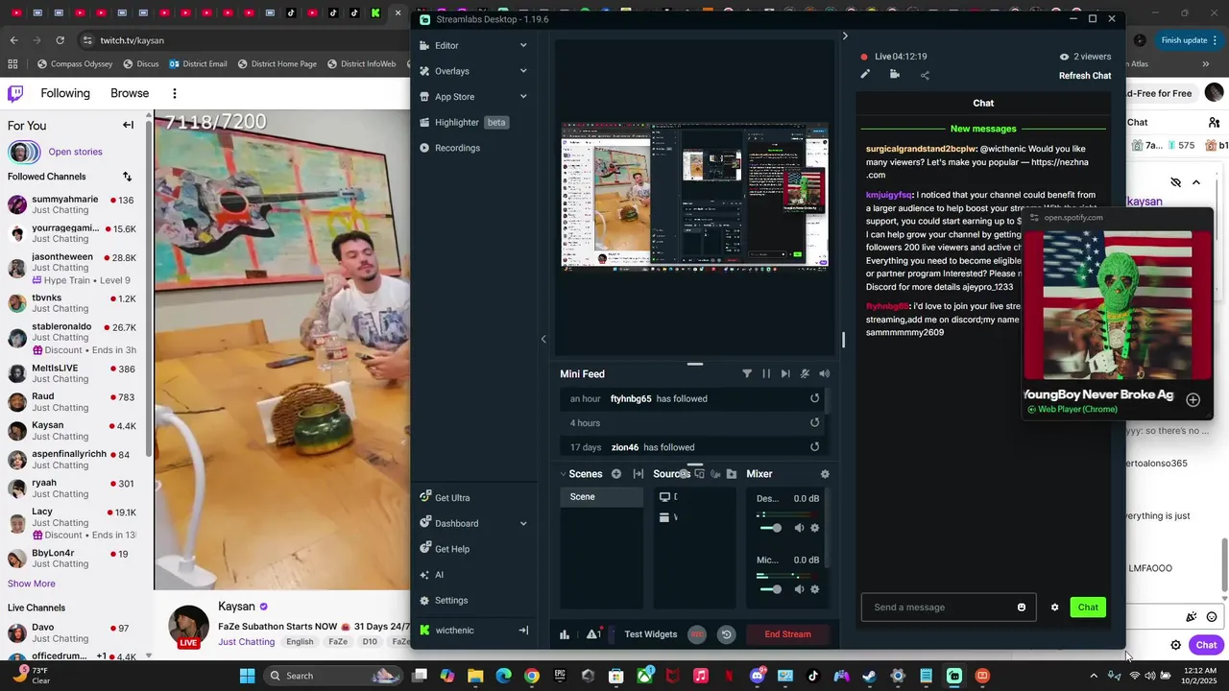Replay the ftyhnbg65 follow alert
This screenshot has width=1229, height=691.
814,398
